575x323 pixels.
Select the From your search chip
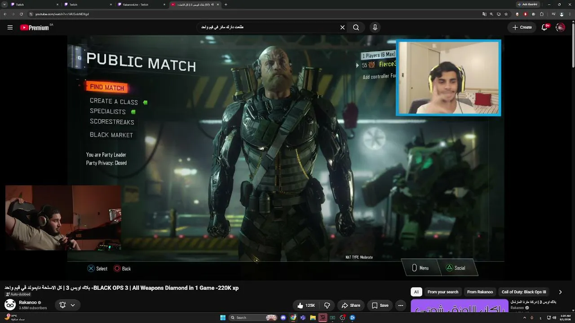(x=443, y=292)
